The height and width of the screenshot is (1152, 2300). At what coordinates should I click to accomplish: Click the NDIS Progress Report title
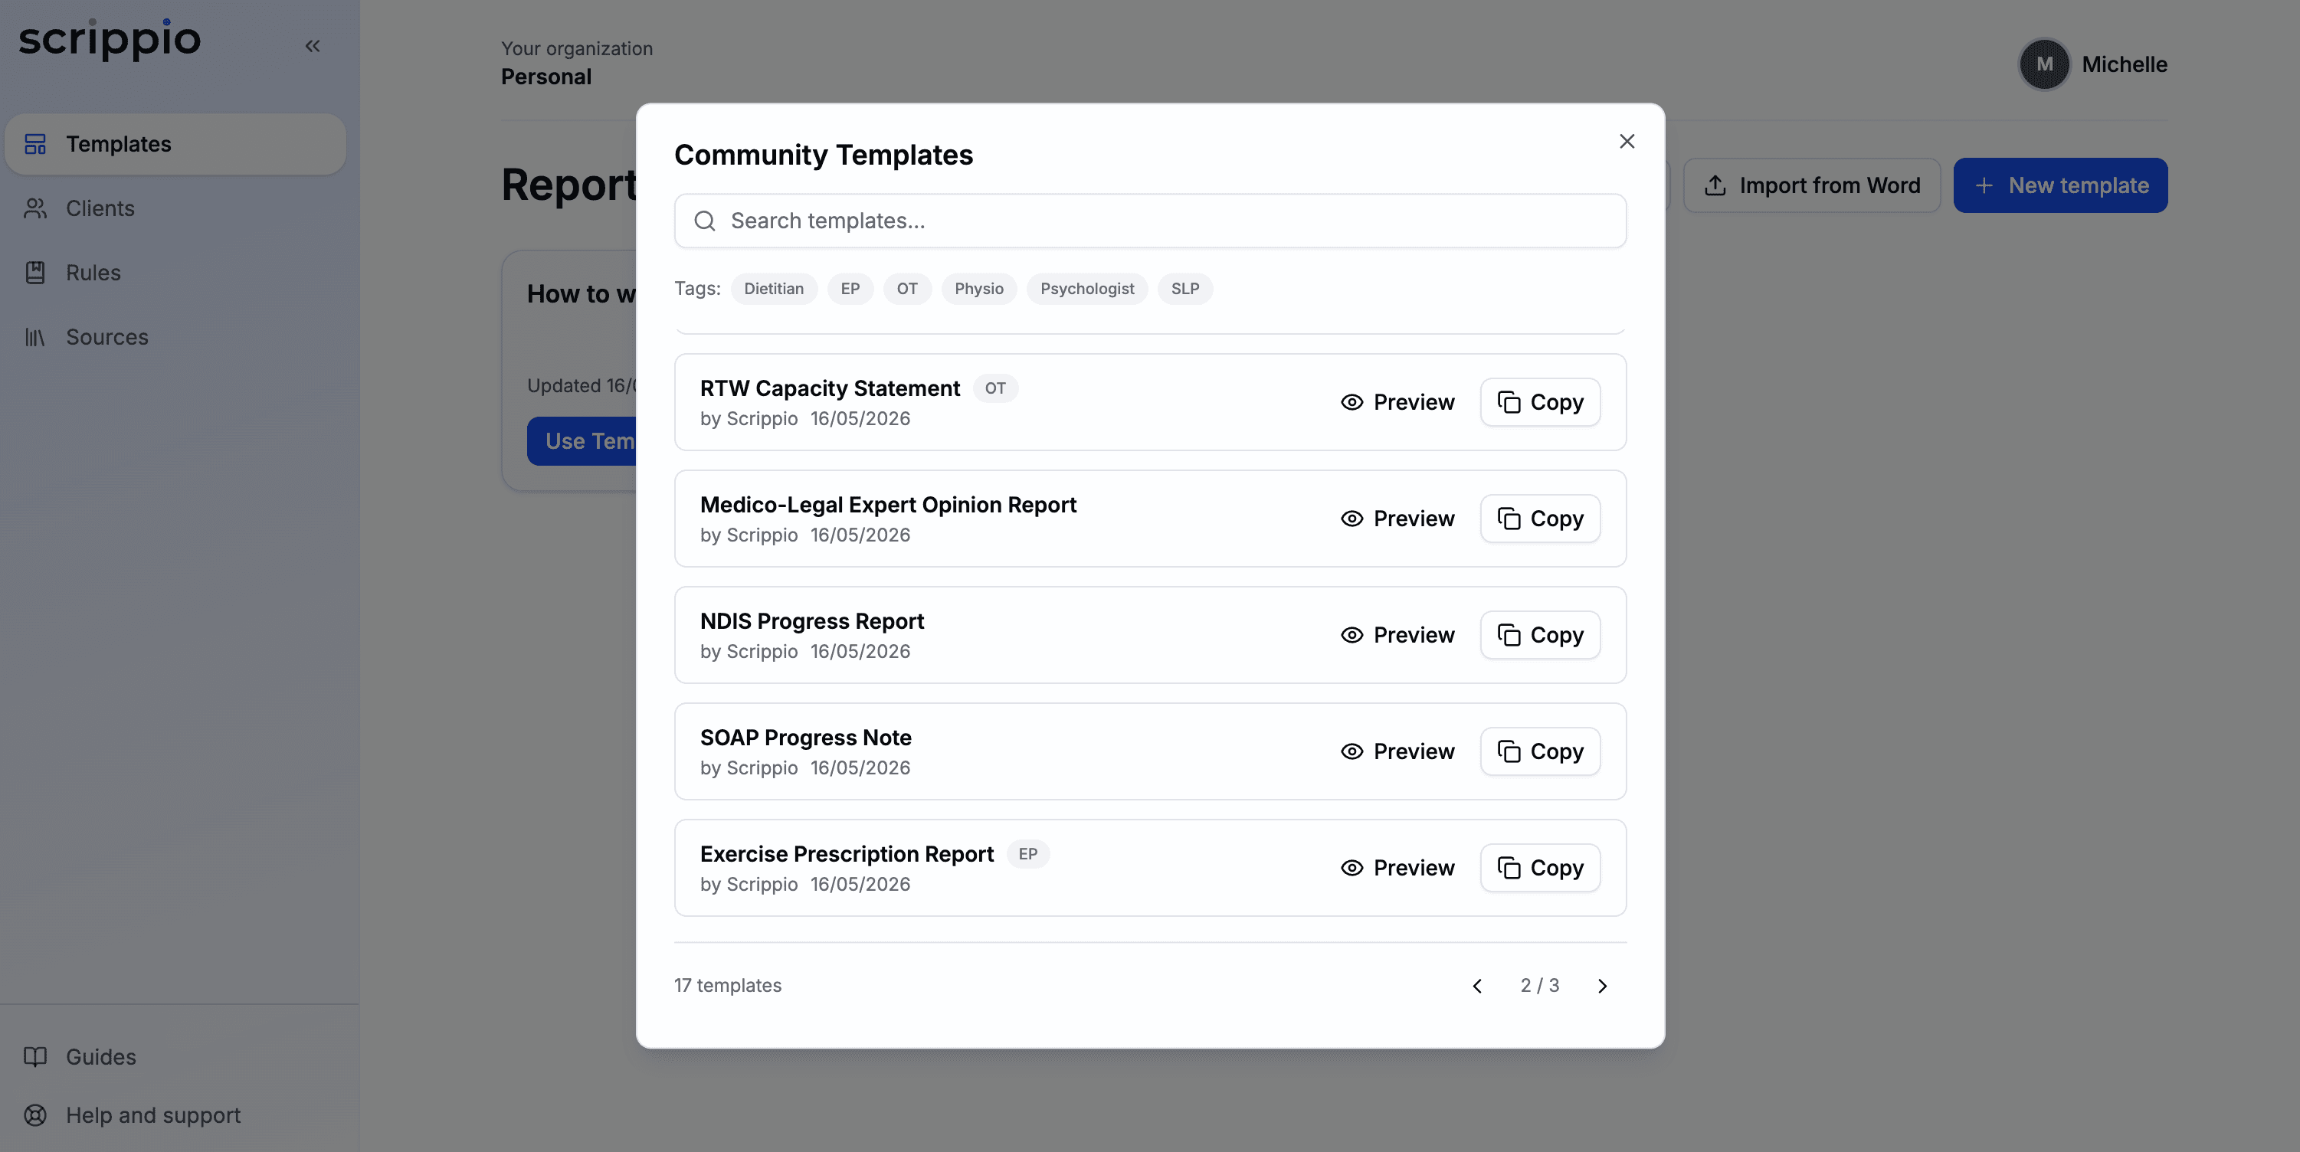coord(811,621)
